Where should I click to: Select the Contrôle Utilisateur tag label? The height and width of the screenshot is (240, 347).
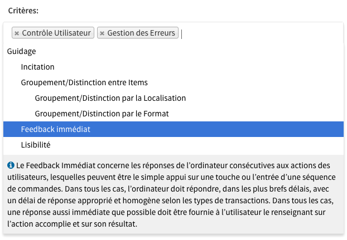tap(56, 33)
